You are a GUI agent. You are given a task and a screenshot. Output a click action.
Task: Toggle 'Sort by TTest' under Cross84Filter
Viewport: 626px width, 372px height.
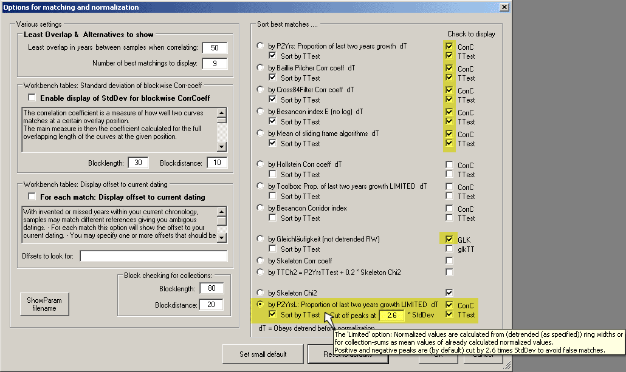click(273, 100)
